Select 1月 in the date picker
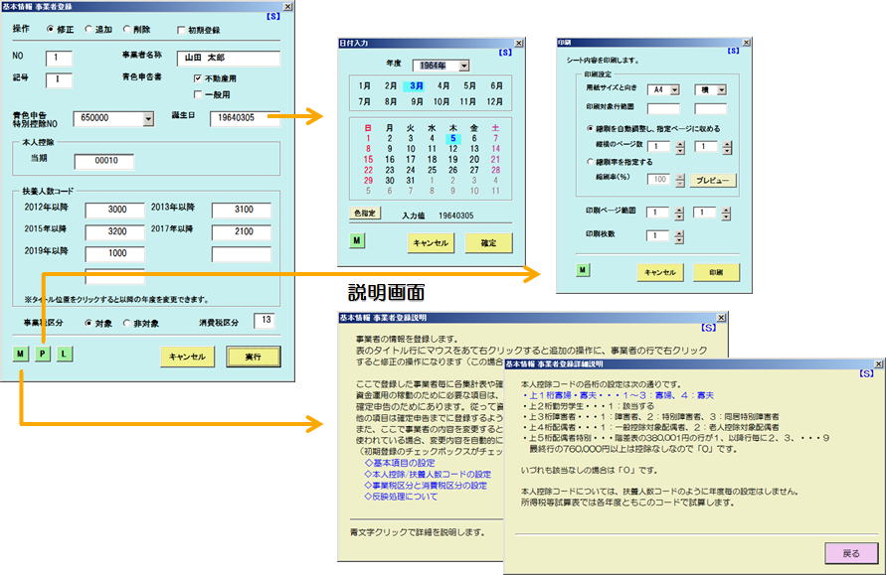This screenshot has width=886, height=575. (365, 85)
